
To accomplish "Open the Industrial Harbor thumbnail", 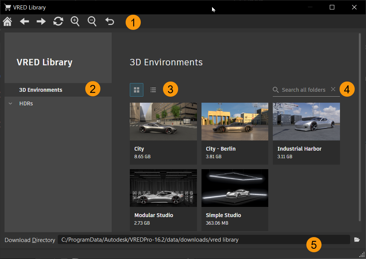I will point(306,122).
